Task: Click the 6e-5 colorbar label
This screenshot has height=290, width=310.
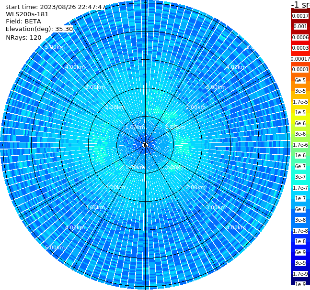Action: 300,80
